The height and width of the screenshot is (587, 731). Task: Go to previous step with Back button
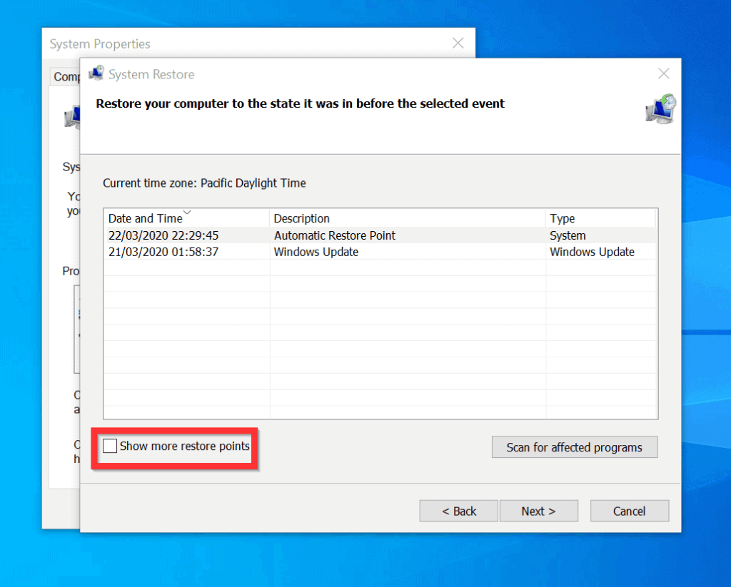[459, 511]
